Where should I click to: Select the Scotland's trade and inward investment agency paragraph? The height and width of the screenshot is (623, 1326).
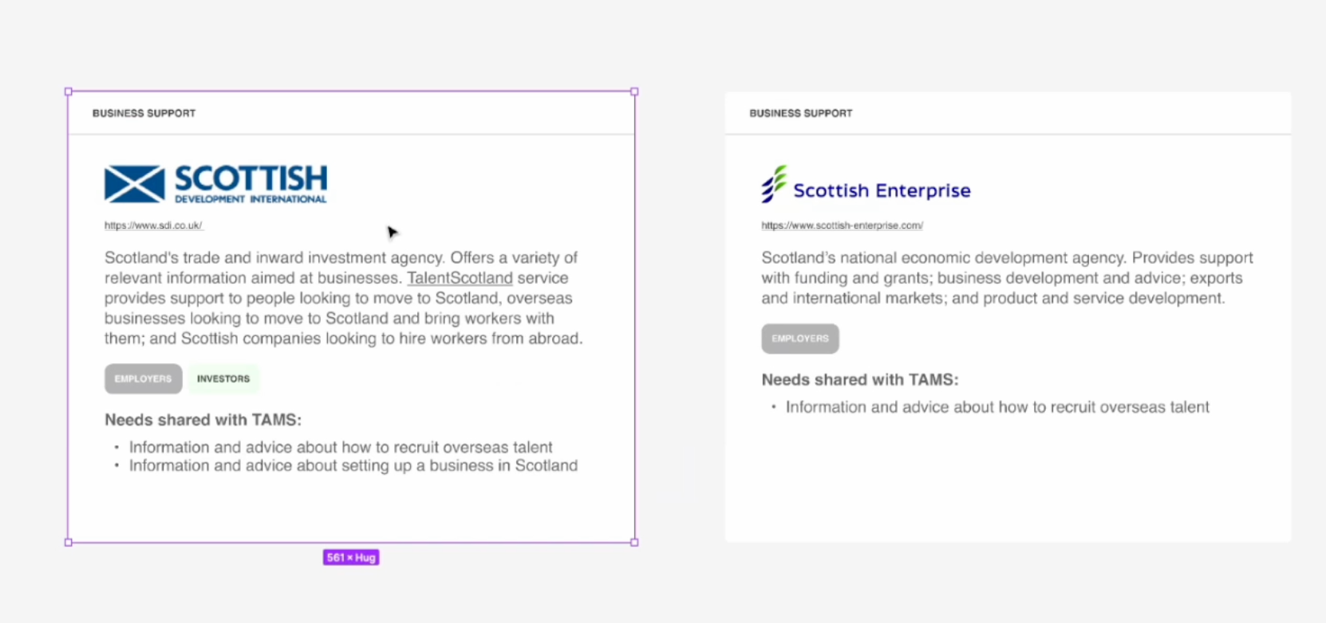coord(344,298)
